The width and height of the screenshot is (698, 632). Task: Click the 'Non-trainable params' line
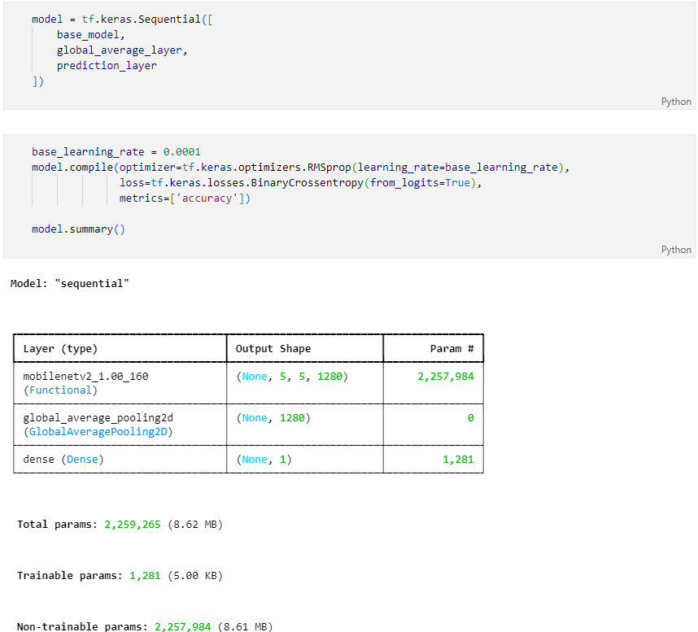145,626
